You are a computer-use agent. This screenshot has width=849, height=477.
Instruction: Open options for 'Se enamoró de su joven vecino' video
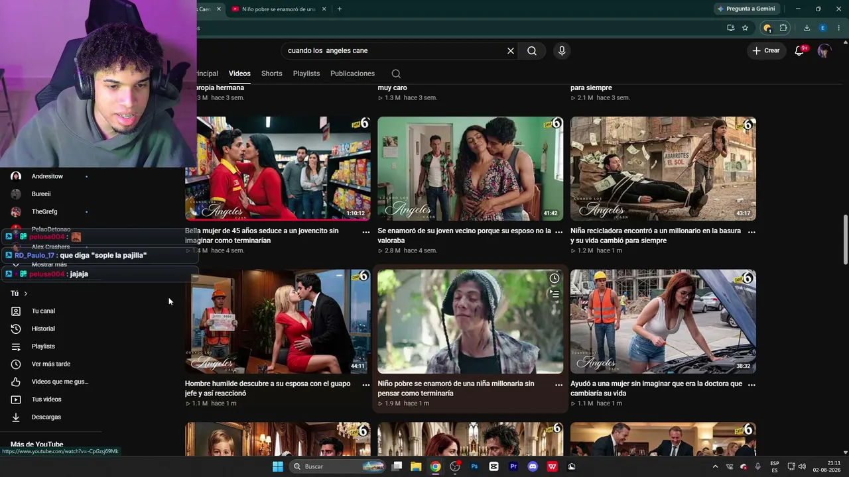pos(558,232)
